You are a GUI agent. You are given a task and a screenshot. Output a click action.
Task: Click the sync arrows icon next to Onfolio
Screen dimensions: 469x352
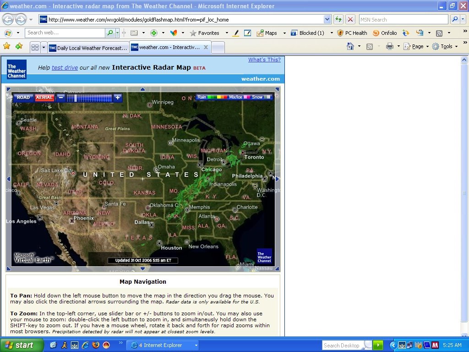pos(406,33)
